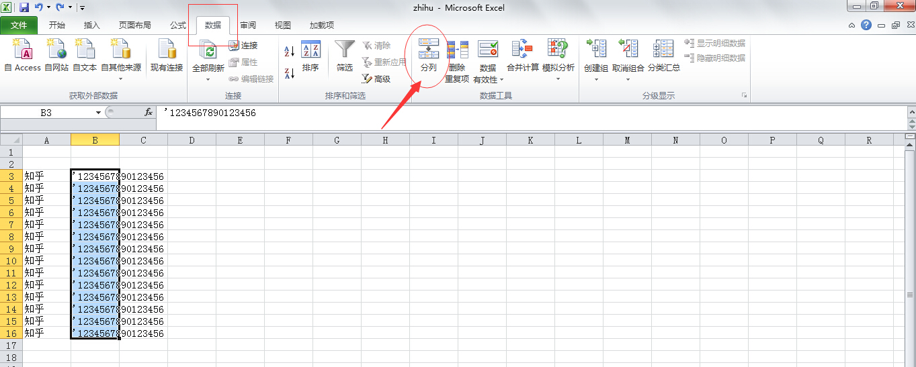The image size is (916, 367).
Task: Click the Save icon in quick access toolbar
Action: point(24,7)
